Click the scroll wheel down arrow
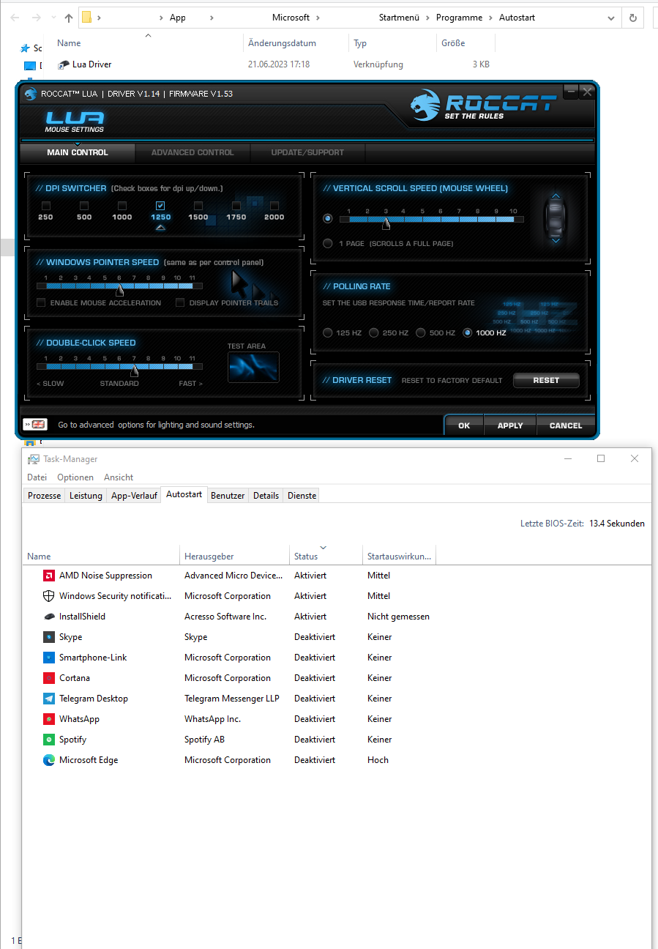 [556, 239]
